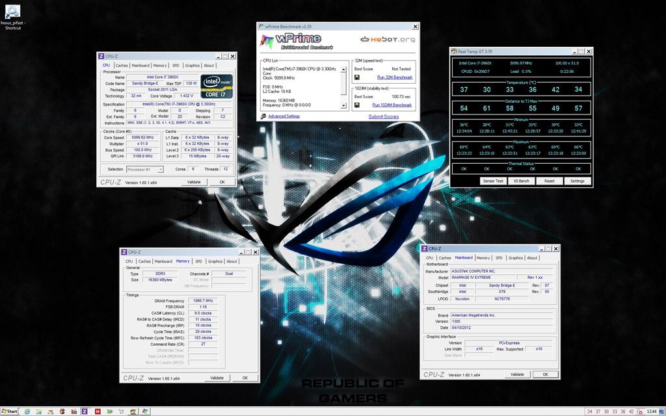Image resolution: width=666 pixels, height=416 pixels.
Task: Open wPrime Advanced Settings link
Action: coord(284,116)
